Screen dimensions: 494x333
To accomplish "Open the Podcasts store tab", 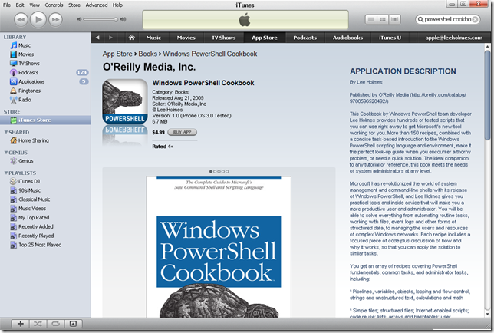I will click(x=305, y=38).
